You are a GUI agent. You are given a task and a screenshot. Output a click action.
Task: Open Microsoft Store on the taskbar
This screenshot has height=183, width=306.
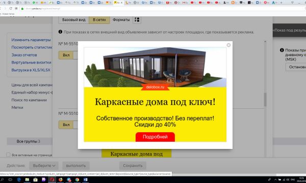[35, 179]
